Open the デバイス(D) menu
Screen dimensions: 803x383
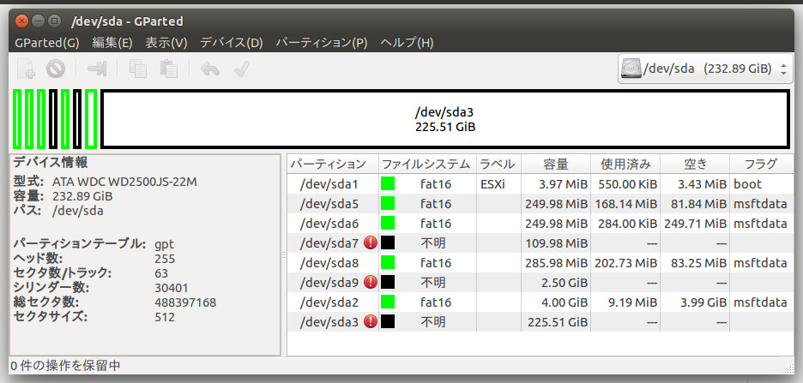point(232,43)
